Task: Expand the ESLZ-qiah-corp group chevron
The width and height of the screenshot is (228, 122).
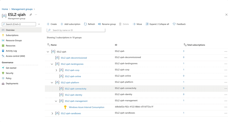Action: (56, 70)
